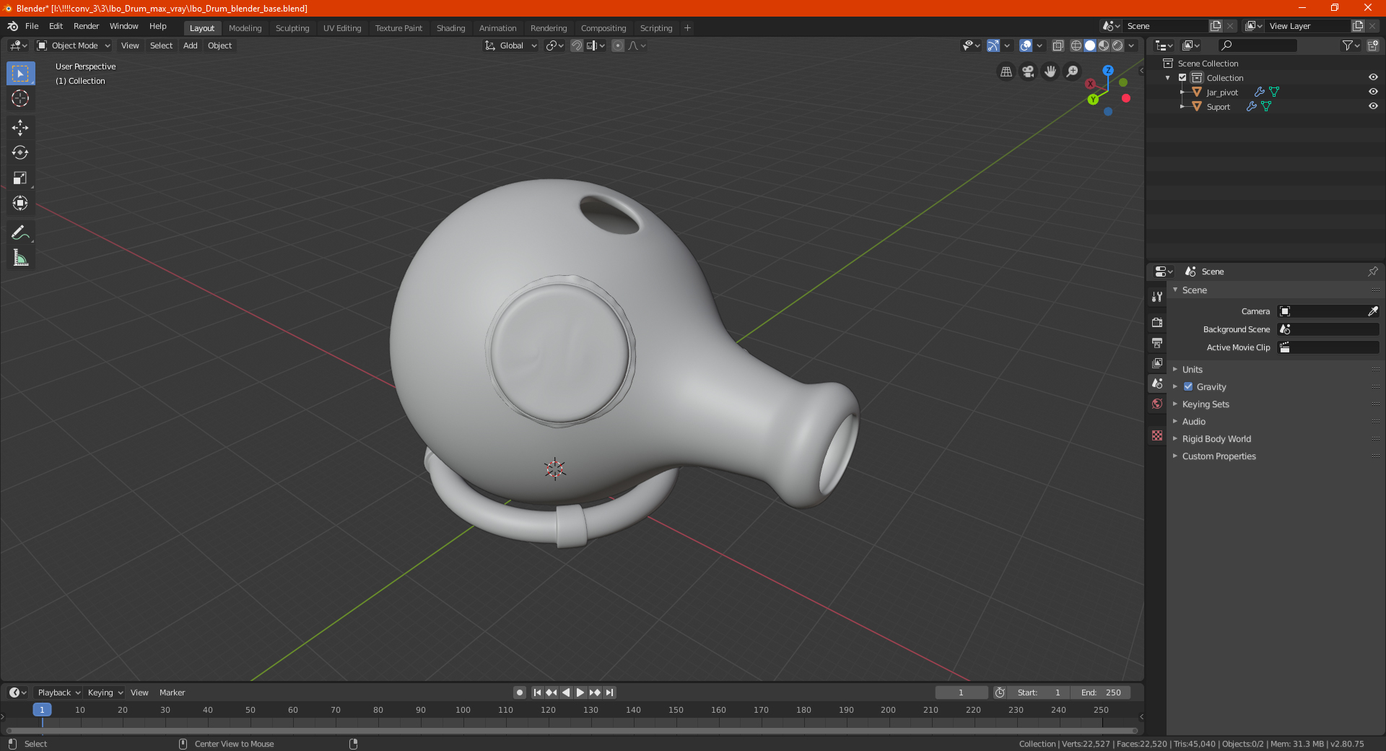Open the Render menu

(86, 26)
